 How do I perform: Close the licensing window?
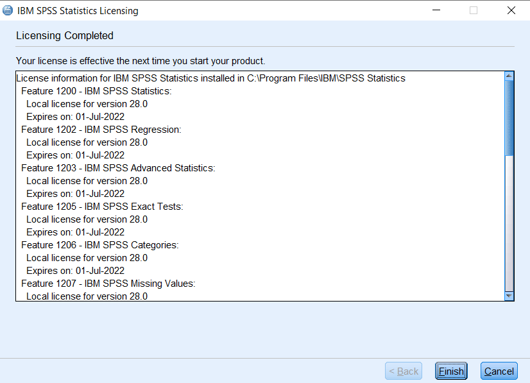(x=511, y=10)
